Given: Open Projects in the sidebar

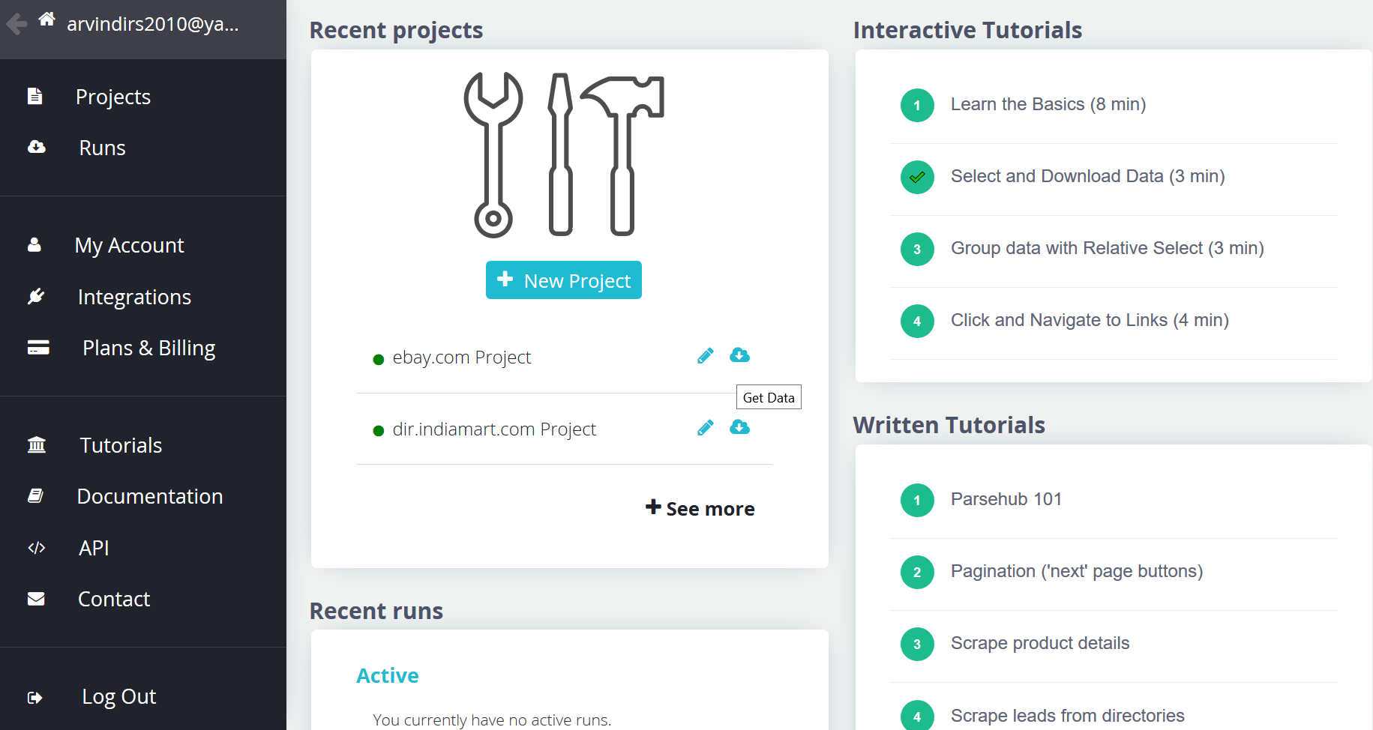Looking at the screenshot, I should [x=112, y=97].
